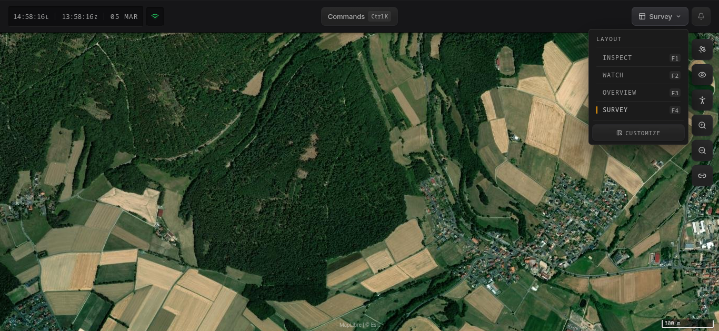Open notifications with the bell icon
719x331 pixels.
pyautogui.click(x=701, y=16)
